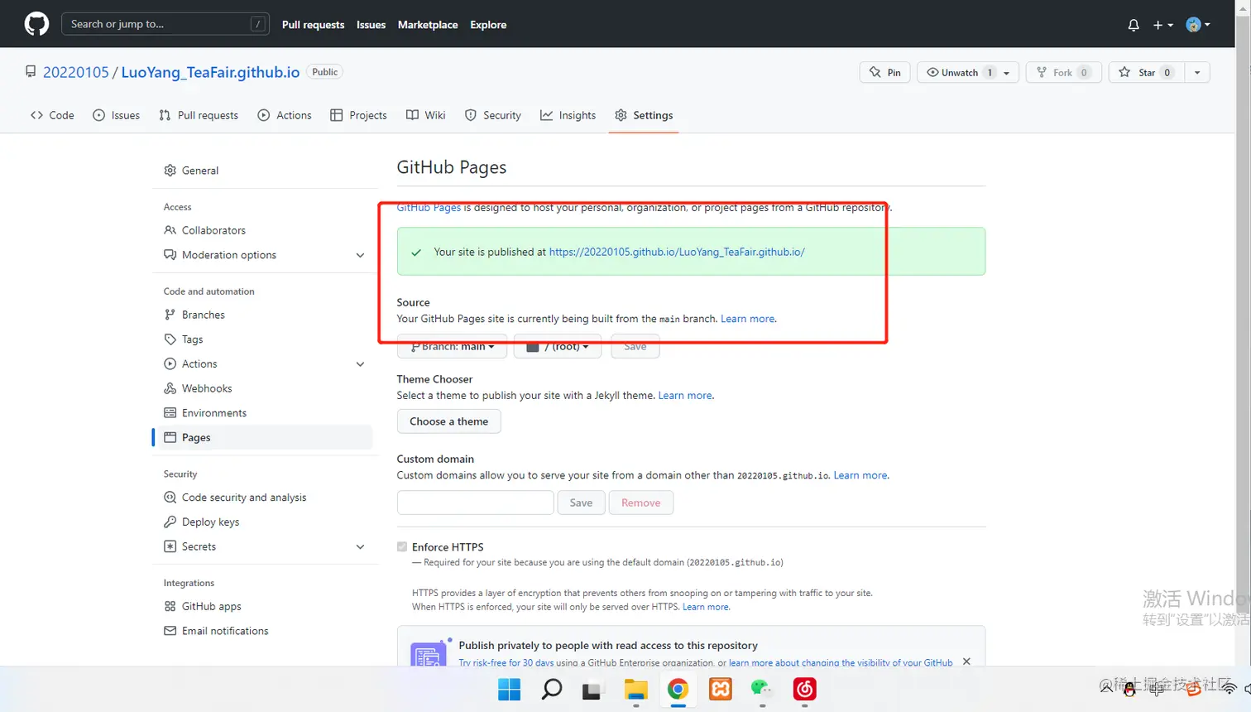Focus the Search or jump to field
The width and height of the screenshot is (1251, 712).
(x=165, y=24)
